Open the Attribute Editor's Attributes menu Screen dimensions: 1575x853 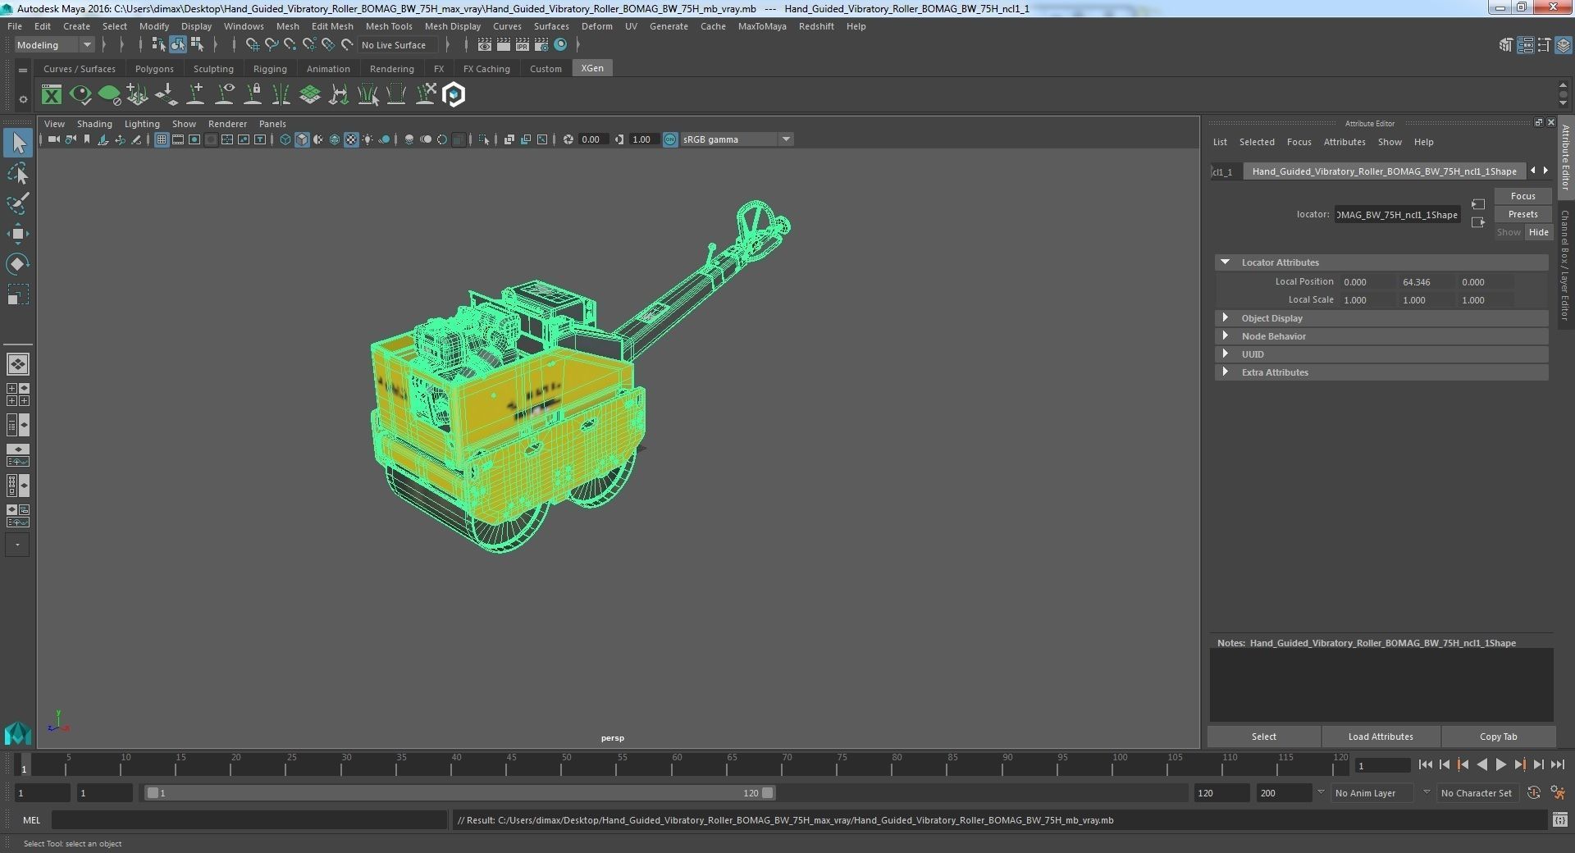click(1344, 142)
